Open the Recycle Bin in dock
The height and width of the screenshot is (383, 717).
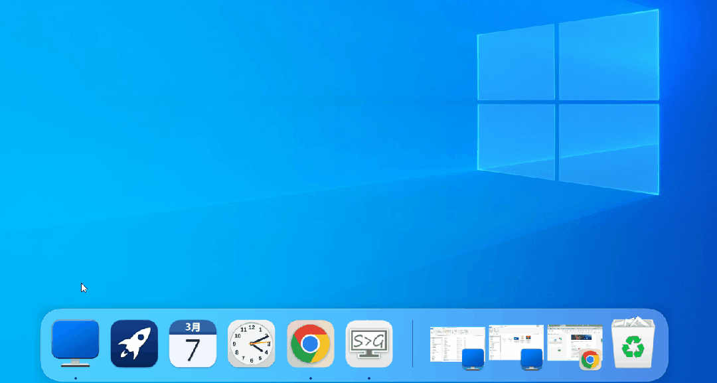633,343
